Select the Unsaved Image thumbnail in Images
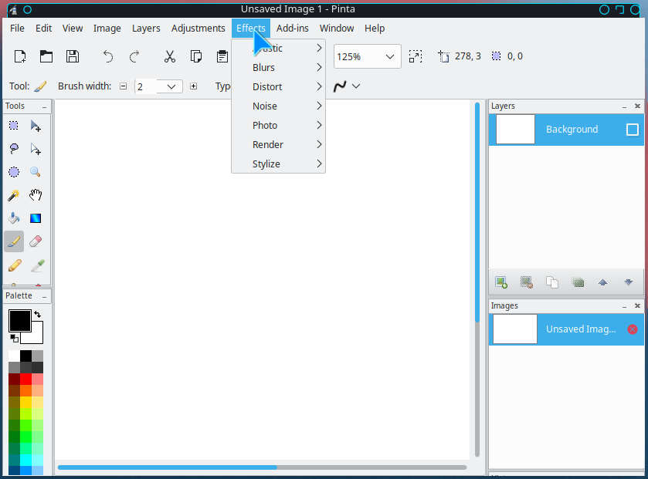648x479 pixels. tap(515, 329)
